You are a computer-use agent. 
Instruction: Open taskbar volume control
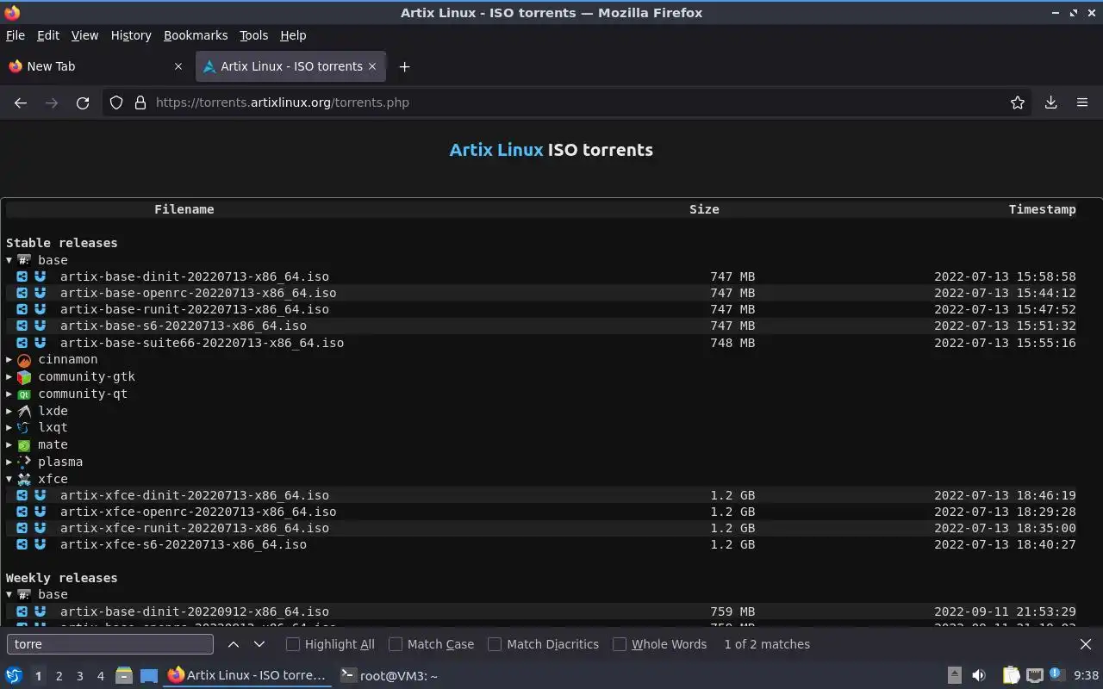tap(978, 675)
